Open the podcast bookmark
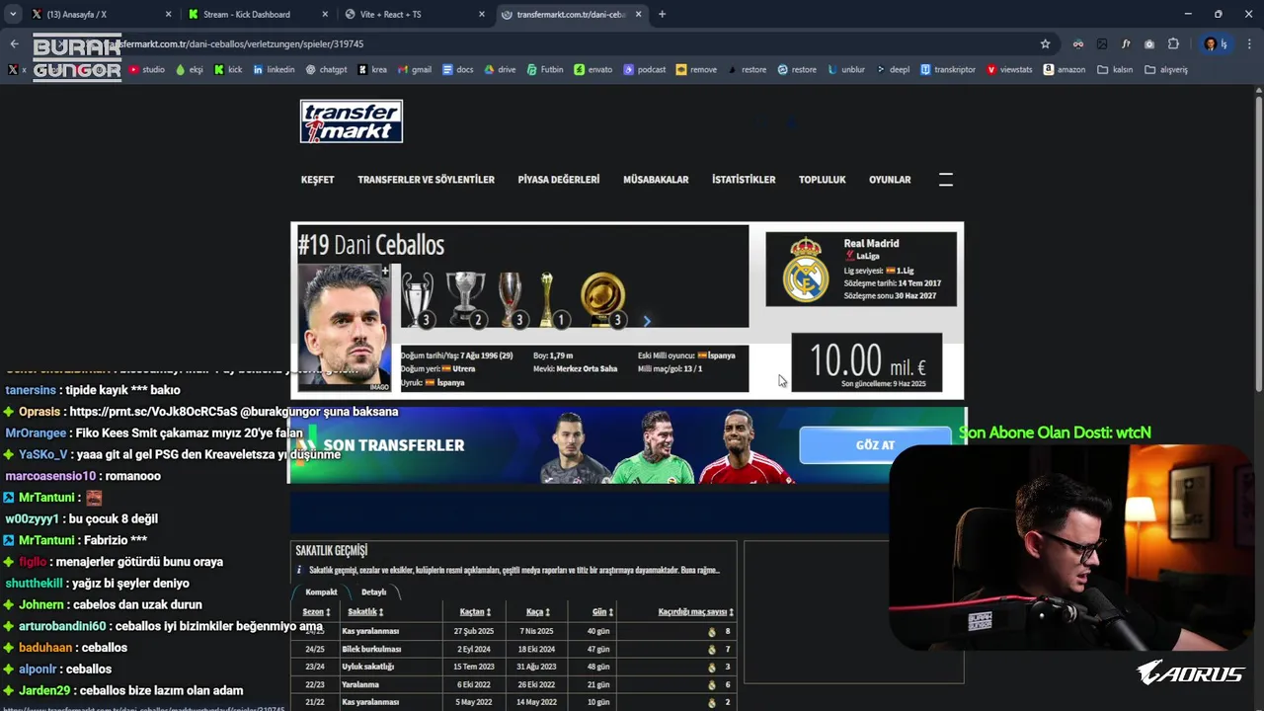 point(644,69)
